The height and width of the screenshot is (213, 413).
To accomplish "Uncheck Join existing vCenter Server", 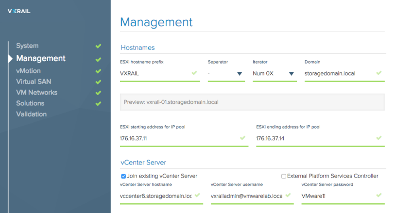I will pos(123,176).
